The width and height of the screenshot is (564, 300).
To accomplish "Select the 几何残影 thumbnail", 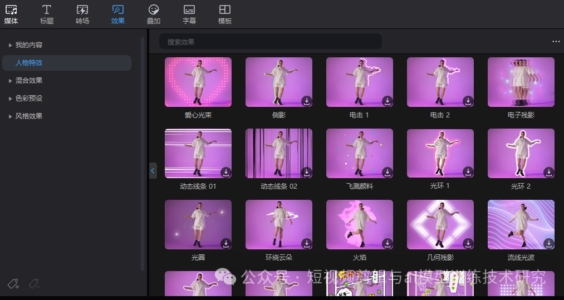I will click(440, 224).
